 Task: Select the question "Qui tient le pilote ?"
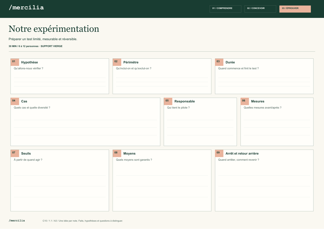tap(178, 107)
